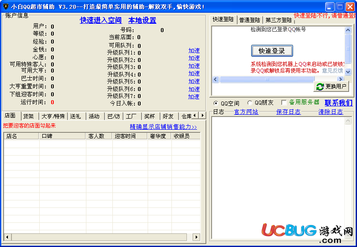This screenshot has height=247, width=357.
Task: Select the 店面 tab
Action: (x=11, y=116)
